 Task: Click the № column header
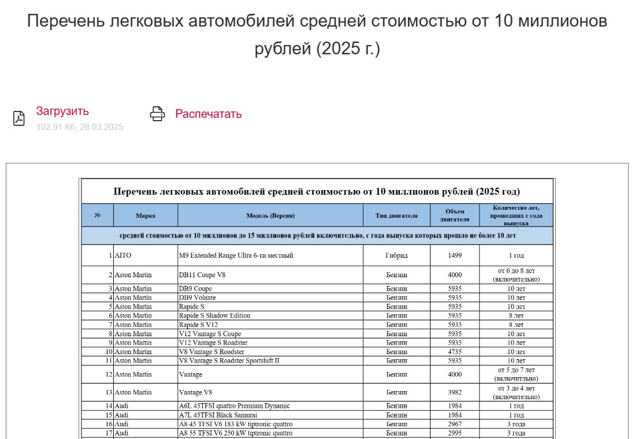click(x=97, y=215)
